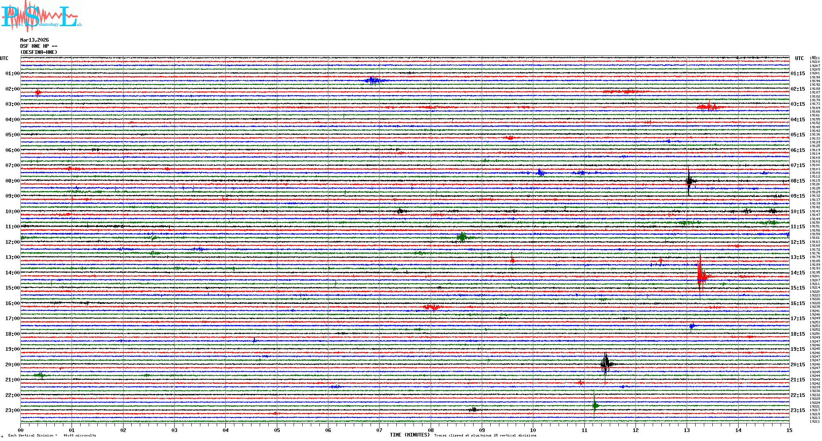Click the vertical division microvolts footnote

52,435
